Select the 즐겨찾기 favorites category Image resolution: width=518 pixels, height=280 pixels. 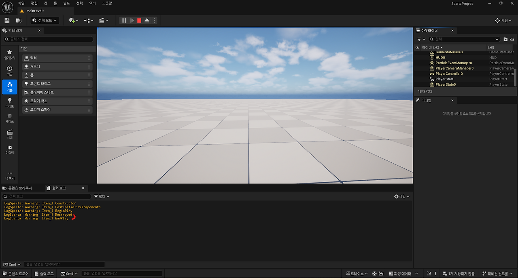(10, 55)
